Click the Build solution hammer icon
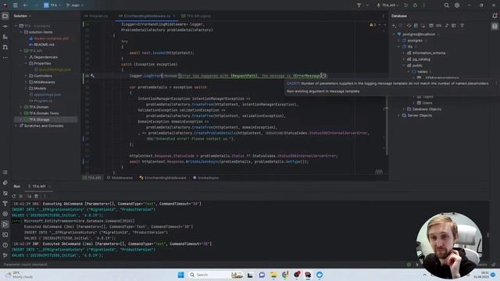Viewport: 500px width, 281px height. pos(359,5)
